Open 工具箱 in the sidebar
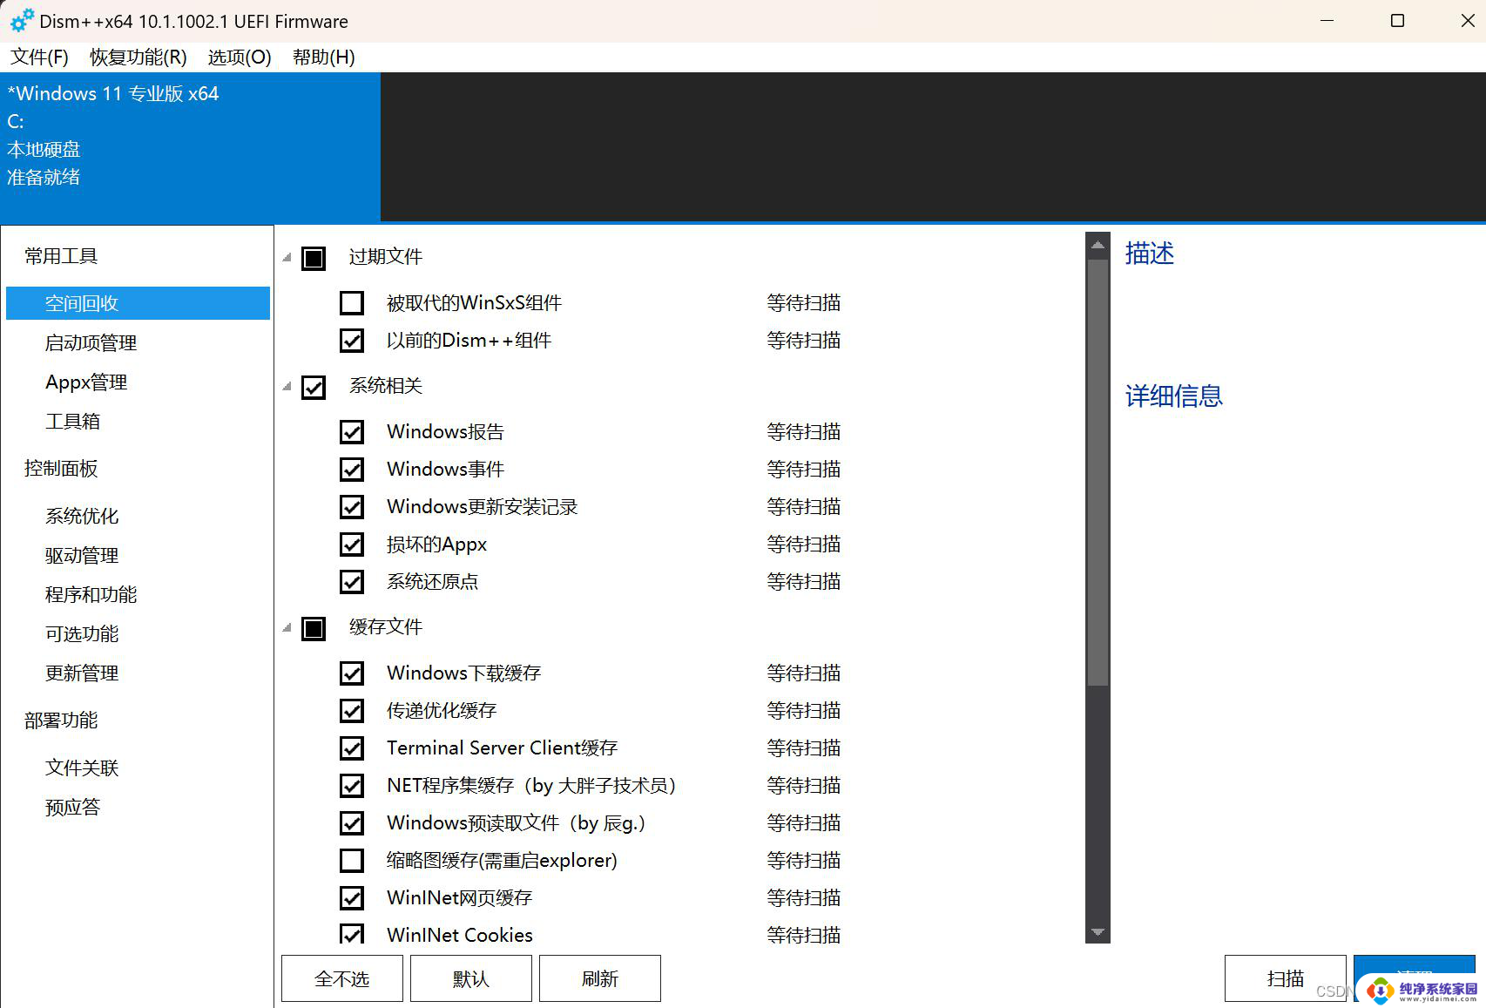Screen dimensions: 1486x1008 [72, 421]
